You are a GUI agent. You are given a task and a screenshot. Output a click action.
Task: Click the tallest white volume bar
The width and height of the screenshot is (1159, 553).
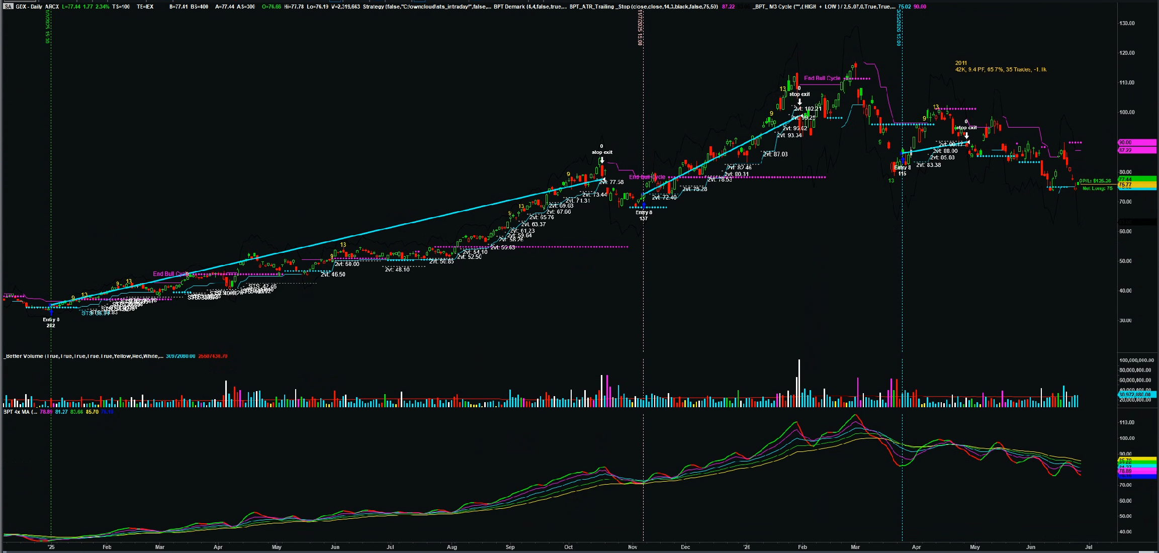click(799, 383)
